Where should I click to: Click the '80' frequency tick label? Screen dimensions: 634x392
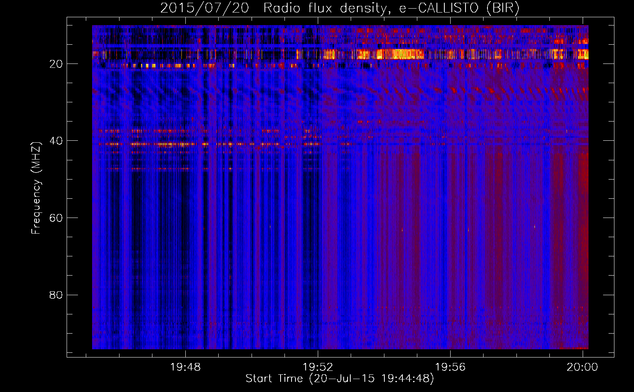[x=56, y=295]
